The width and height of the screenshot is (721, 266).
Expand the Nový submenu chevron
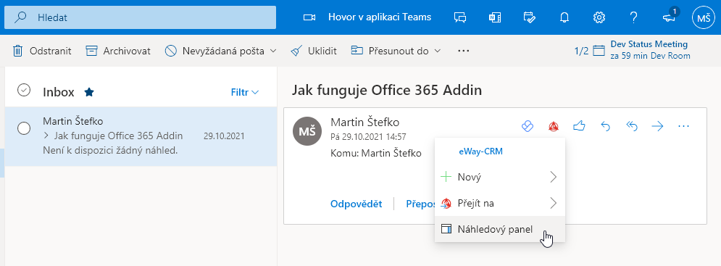pyautogui.click(x=554, y=177)
